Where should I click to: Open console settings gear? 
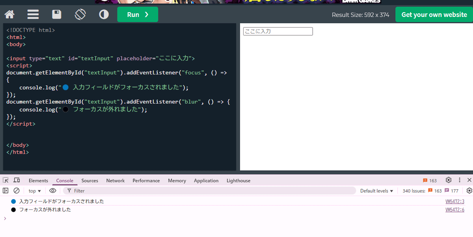tap(469, 190)
